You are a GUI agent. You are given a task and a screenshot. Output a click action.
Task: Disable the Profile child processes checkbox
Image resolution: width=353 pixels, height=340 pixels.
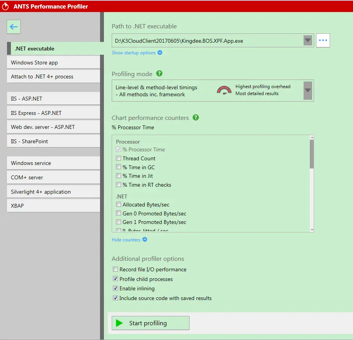click(x=115, y=279)
